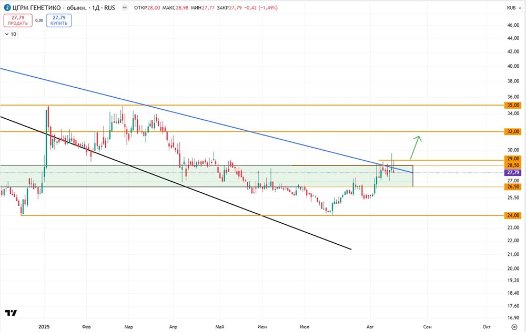This screenshot has height=332, width=526.
Task: Toggle the legend visibility dash icon
Action: click(x=125, y=7)
